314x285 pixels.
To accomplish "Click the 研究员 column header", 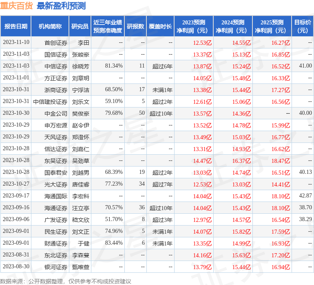I will (x=80, y=26).
